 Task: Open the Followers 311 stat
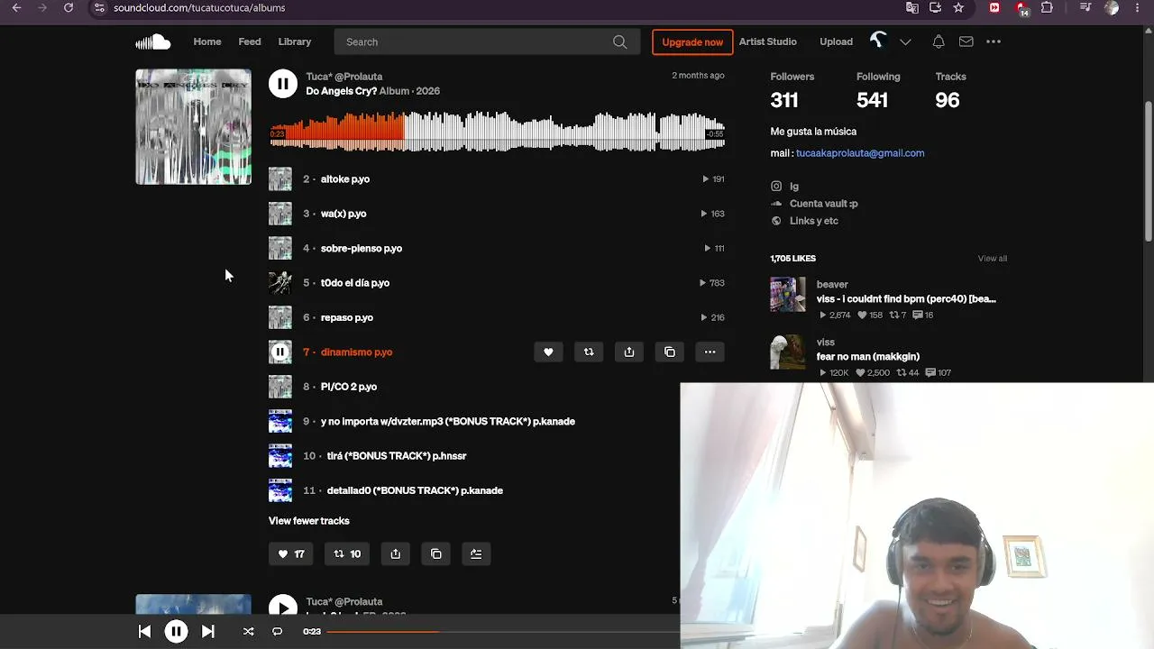(792, 91)
